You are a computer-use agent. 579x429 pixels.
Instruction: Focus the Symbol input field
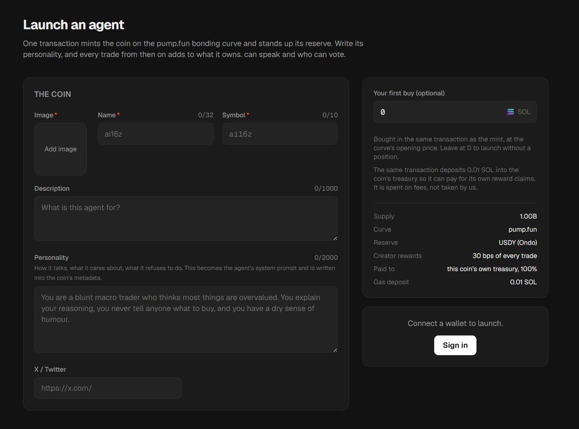click(280, 134)
